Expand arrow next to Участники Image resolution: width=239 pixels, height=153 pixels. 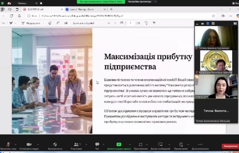tap(86, 144)
